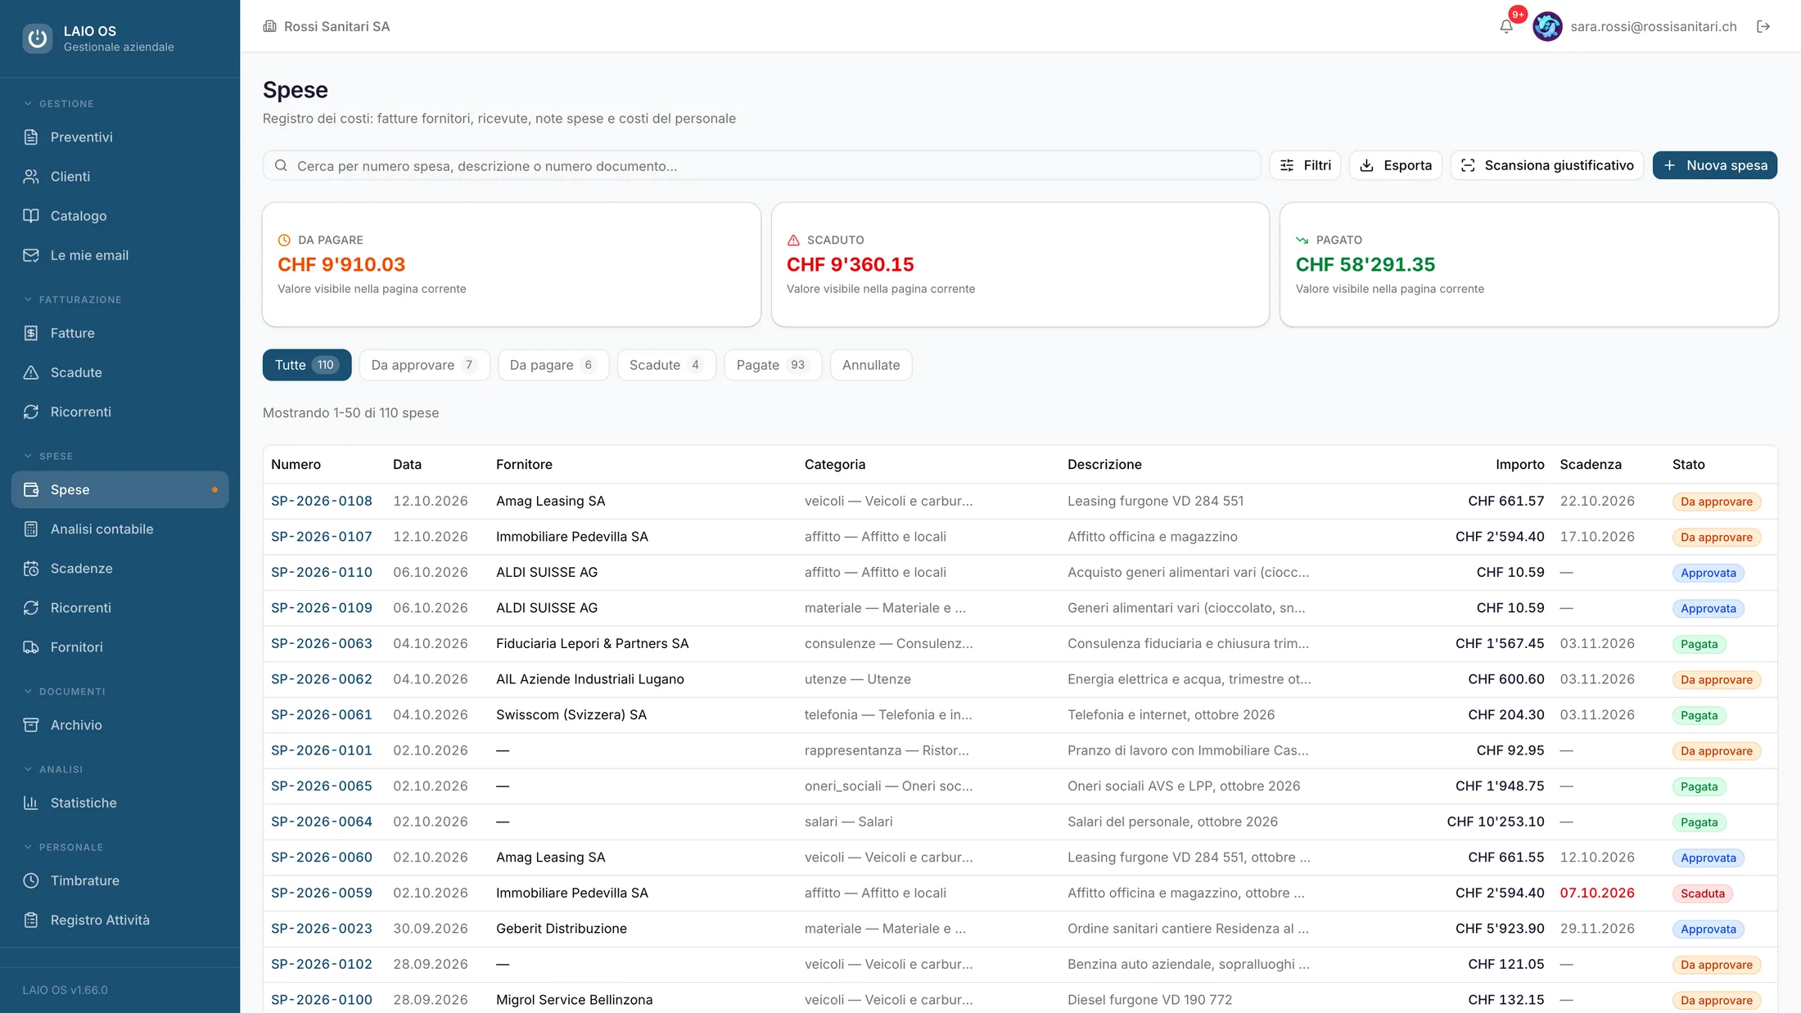This screenshot has width=1801, height=1013.
Task: Click the Esporta button
Action: click(1395, 165)
